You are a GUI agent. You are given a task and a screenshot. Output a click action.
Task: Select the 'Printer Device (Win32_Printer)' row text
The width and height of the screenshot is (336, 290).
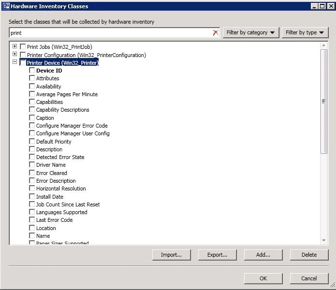coord(62,63)
